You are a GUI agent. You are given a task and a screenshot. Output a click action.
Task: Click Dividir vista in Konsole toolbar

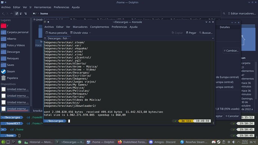[x=79, y=33]
